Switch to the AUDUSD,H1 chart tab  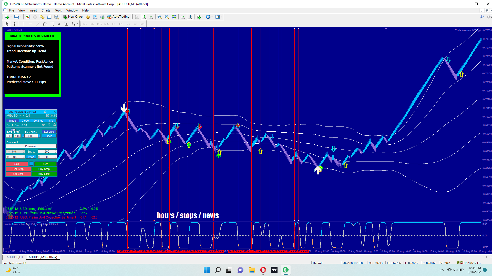tap(15, 257)
